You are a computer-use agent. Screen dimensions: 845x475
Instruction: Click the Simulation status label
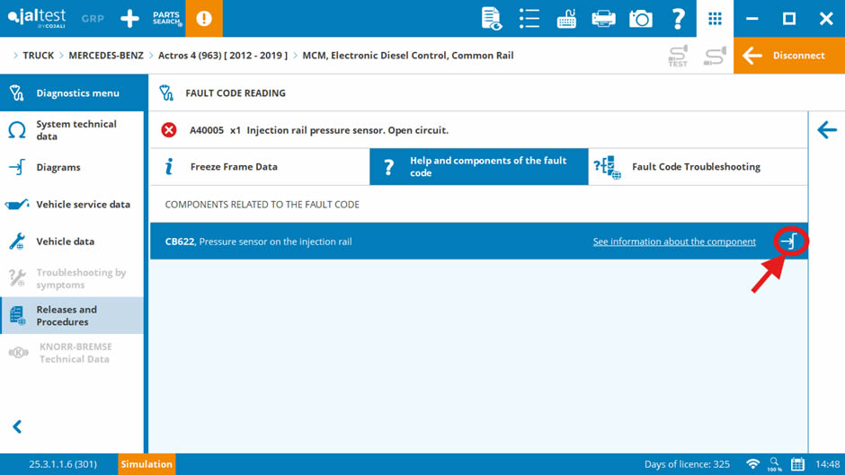(x=147, y=463)
